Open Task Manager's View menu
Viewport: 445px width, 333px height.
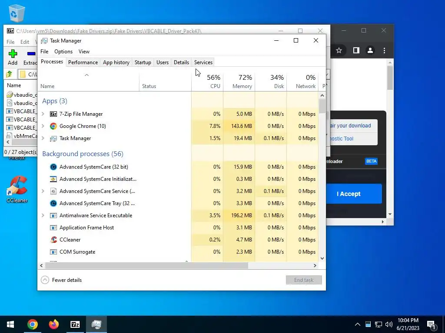tap(84, 52)
